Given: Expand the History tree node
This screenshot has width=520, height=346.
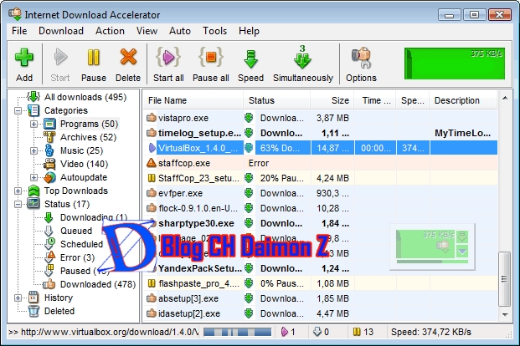Looking at the screenshot, I should 18,298.
